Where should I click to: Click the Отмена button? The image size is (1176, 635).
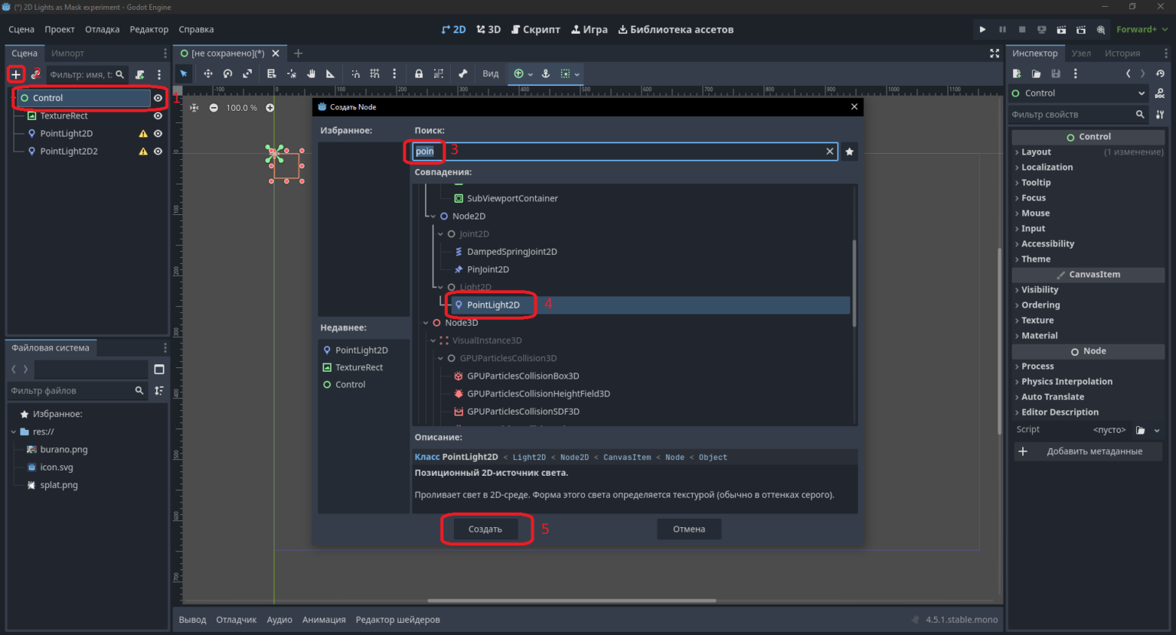[689, 529]
